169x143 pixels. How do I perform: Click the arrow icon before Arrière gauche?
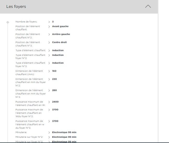[x=49, y=34]
